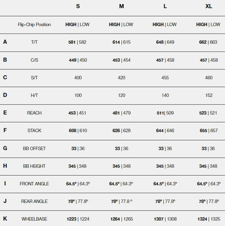
Task: Click the Flip-Chip Position label
Action: tap(34, 24)
